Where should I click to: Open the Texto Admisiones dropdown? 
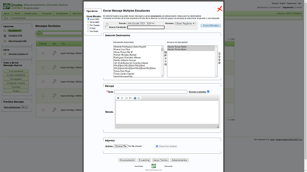24,107
